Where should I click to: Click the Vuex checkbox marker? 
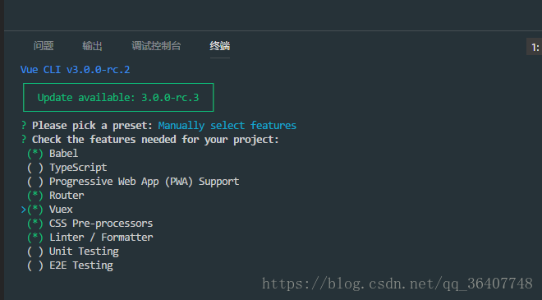click(x=35, y=210)
